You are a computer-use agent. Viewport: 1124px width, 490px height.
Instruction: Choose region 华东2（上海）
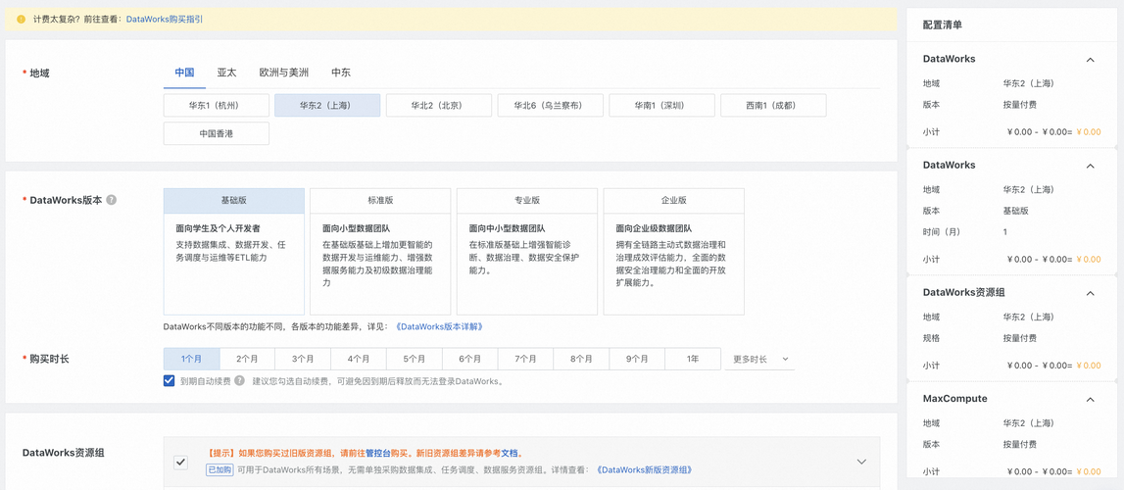[327, 105]
